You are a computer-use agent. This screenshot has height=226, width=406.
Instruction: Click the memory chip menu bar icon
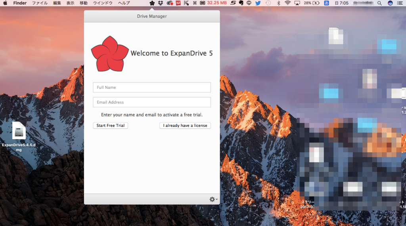click(x=203, y=3)
